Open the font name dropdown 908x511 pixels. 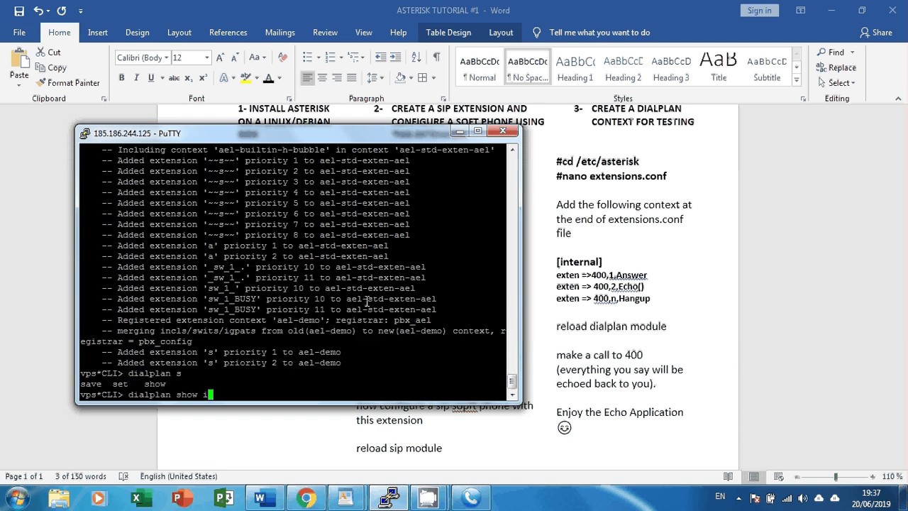pos(166,57)
